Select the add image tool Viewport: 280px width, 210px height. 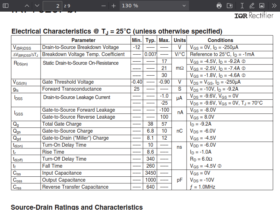click(261, 6)
